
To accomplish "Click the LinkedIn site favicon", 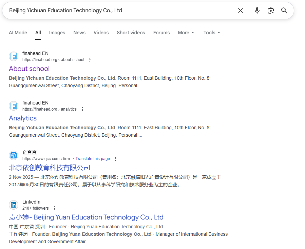I will [x=14, y=205].
